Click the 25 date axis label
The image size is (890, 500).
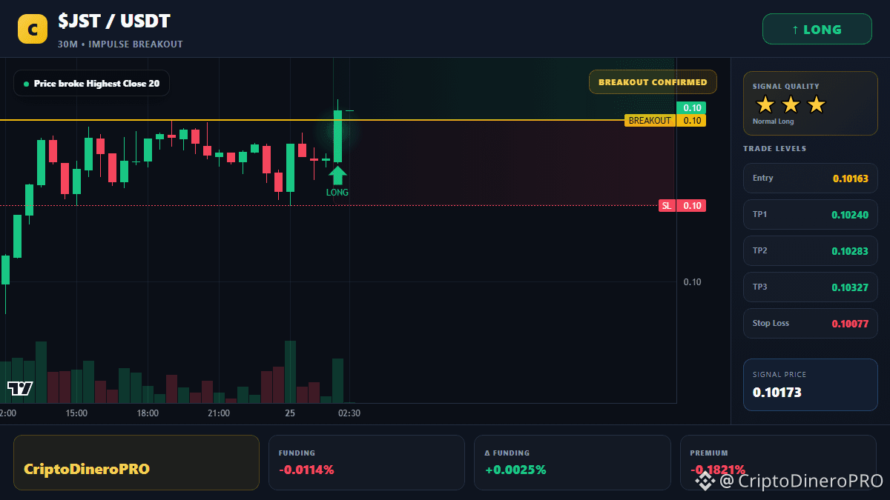(x=290, y=413)
